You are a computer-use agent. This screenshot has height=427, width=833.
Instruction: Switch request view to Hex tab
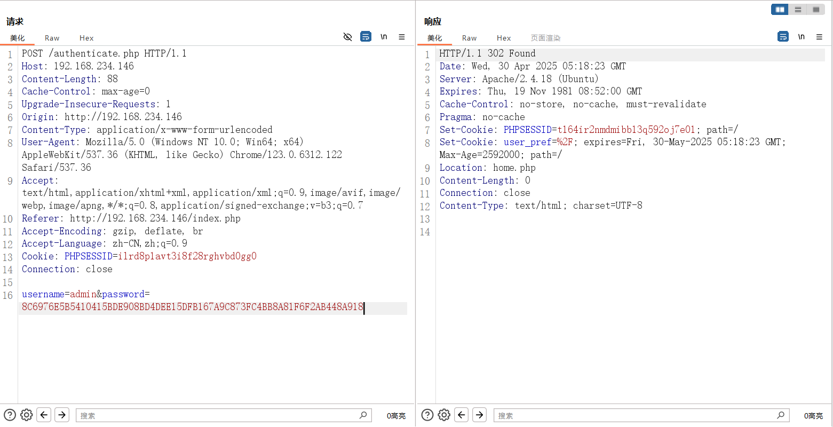pyautogui.click(x=86, y=38)
